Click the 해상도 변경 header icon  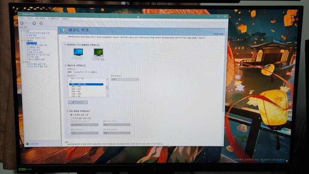click(x=64, y=31)
